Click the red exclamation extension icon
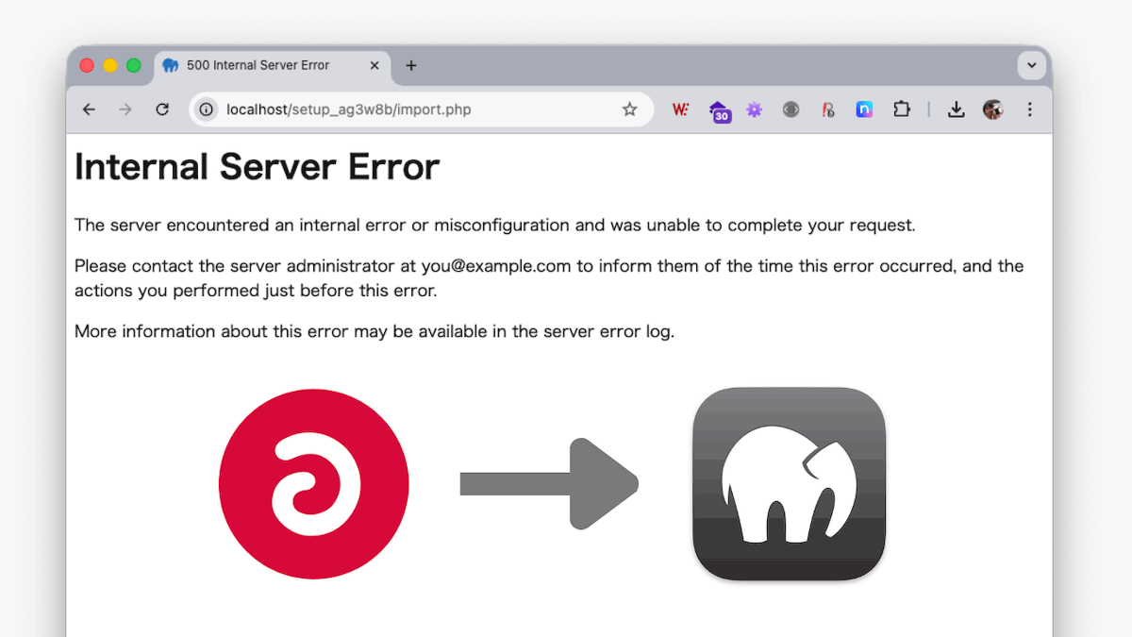 coord(827,109)
